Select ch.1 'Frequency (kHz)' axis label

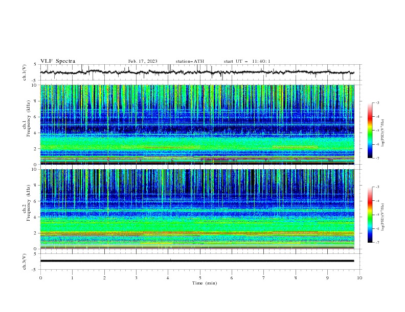pyautogui.click(x=29, y=117)
